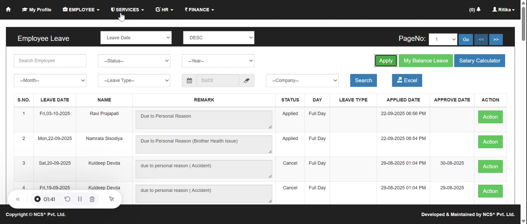
Task: Open the --Month-- filter dropdown
Action: coord(50,80)
